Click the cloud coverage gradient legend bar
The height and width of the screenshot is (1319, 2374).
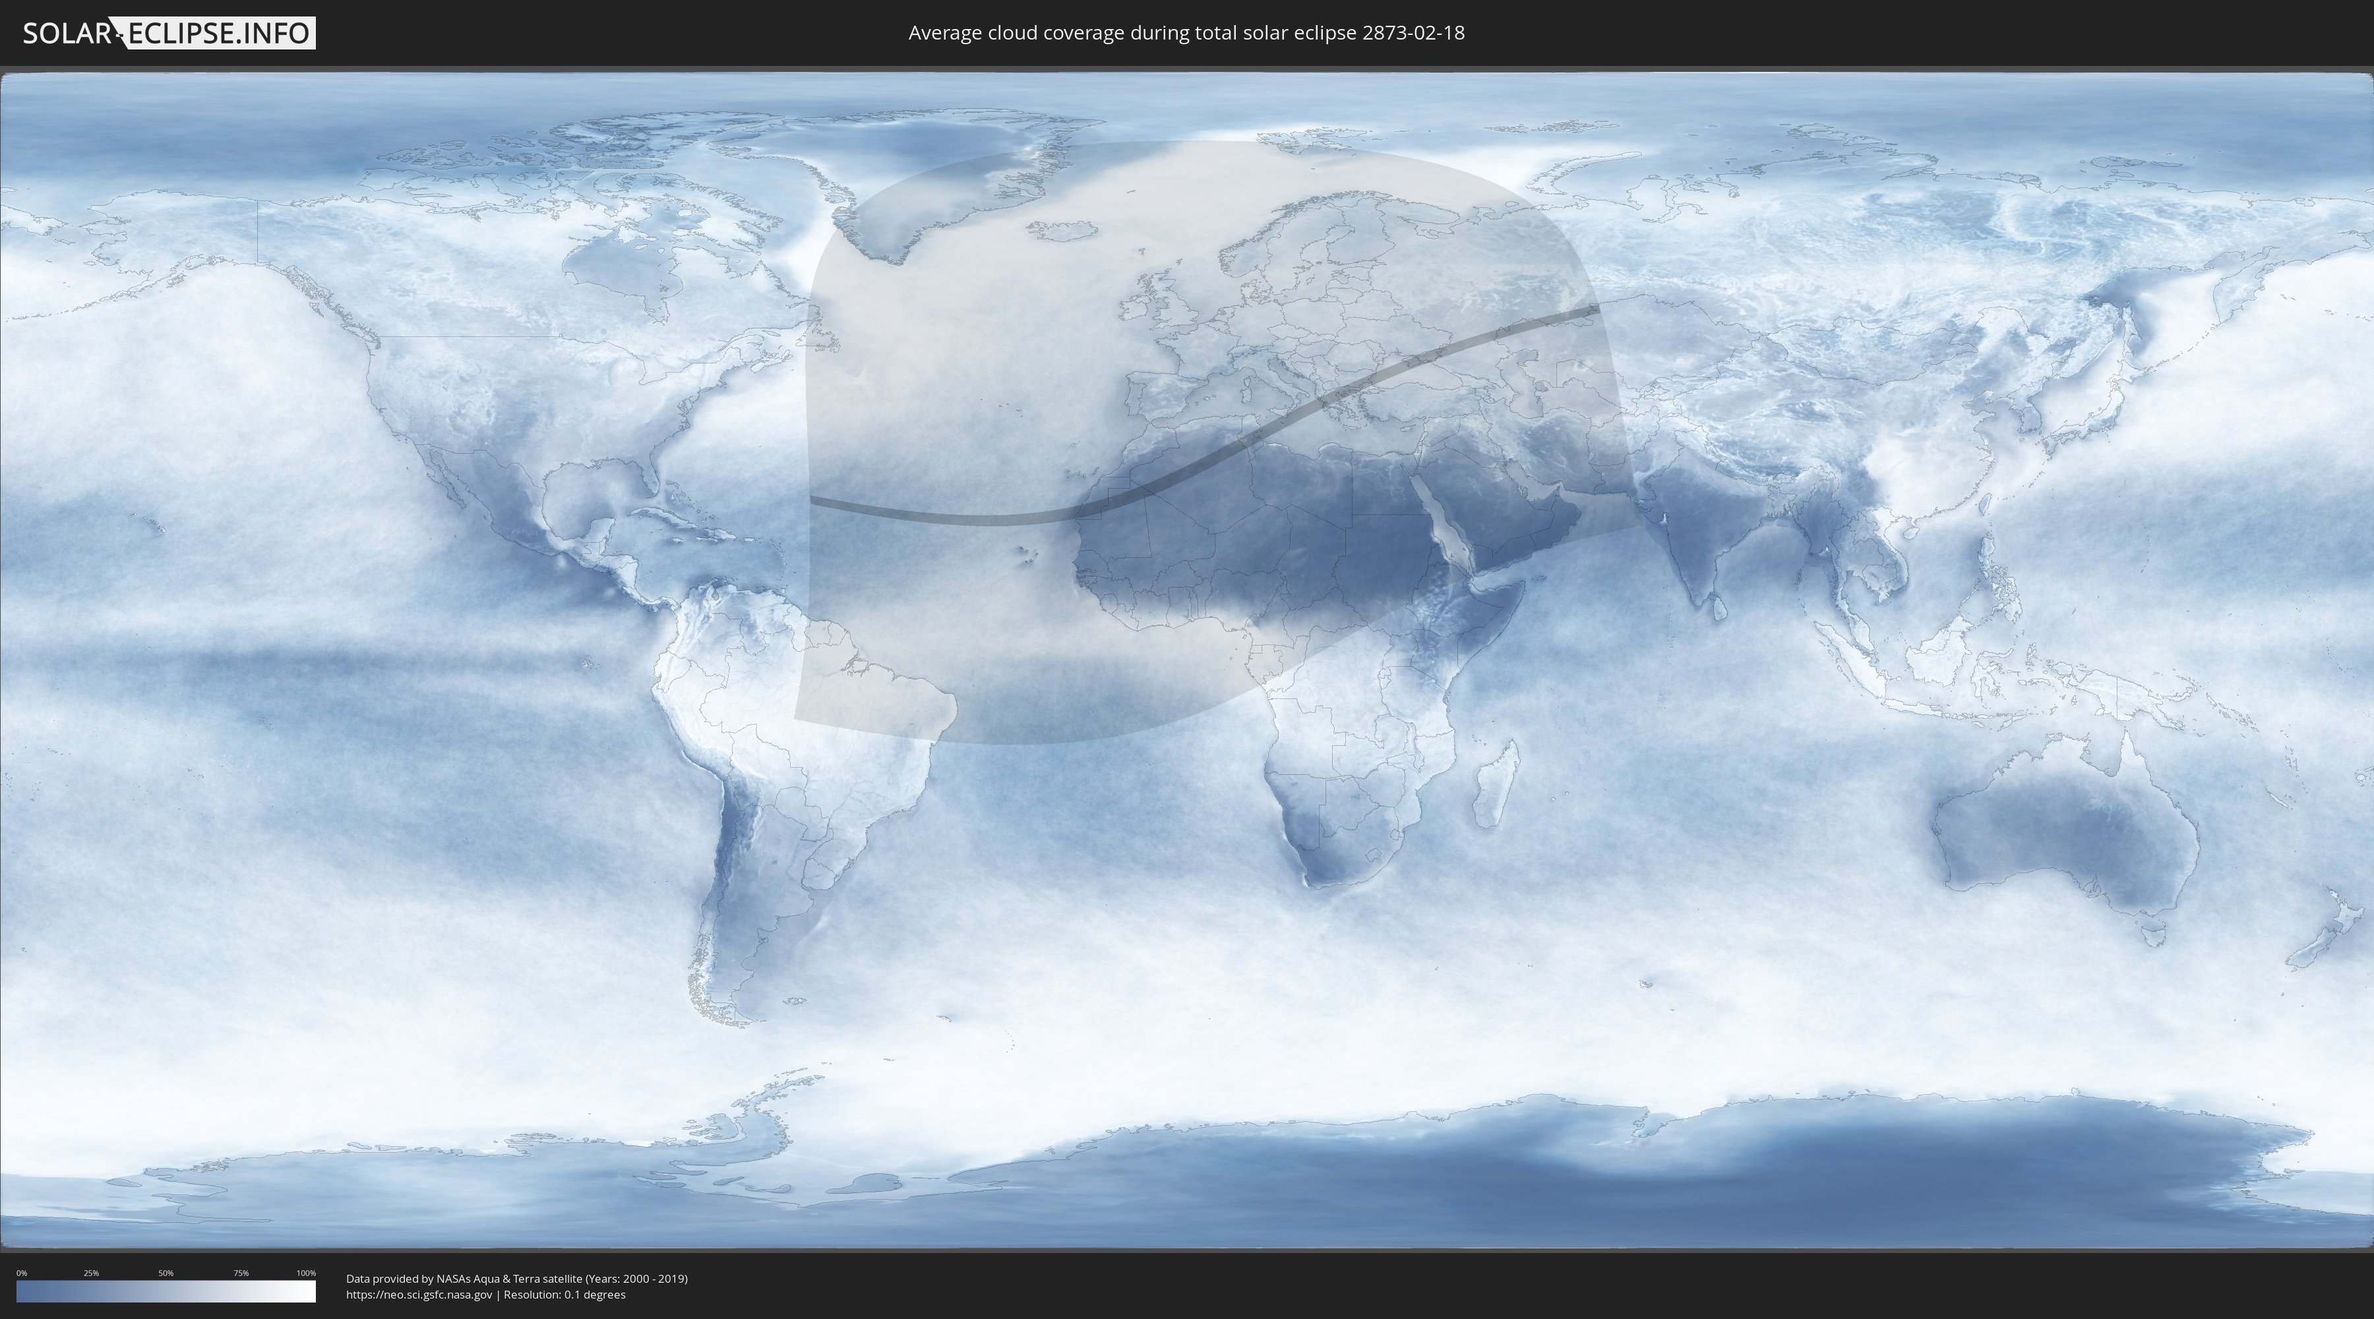point(166,1291)
